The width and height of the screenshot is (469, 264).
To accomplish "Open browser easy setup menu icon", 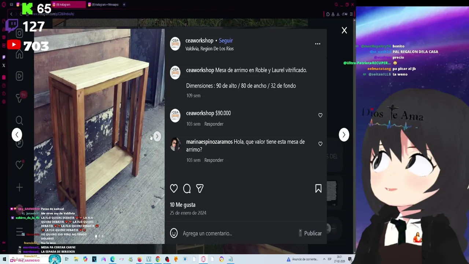I will tap(351, 14).
